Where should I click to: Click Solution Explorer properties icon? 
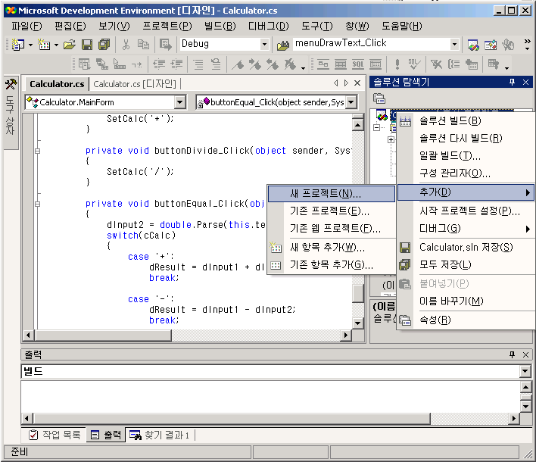[379, 98]
